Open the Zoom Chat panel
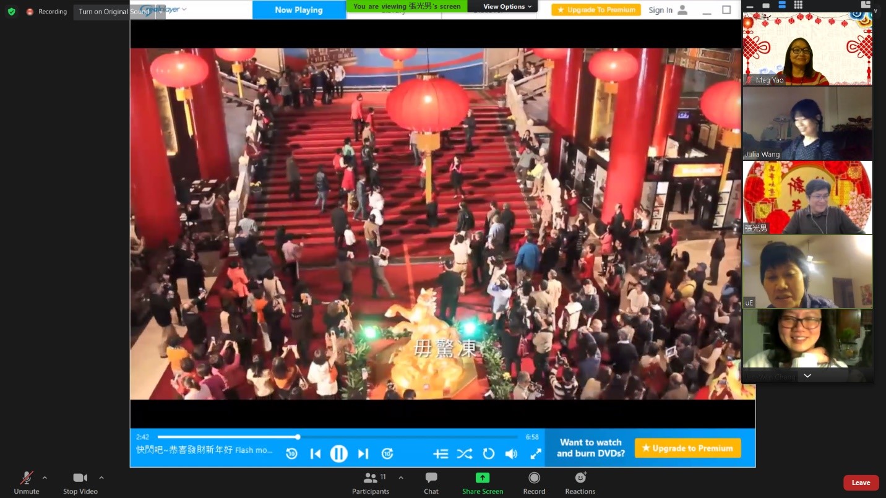The image size is (886, 498). [431, 483]
